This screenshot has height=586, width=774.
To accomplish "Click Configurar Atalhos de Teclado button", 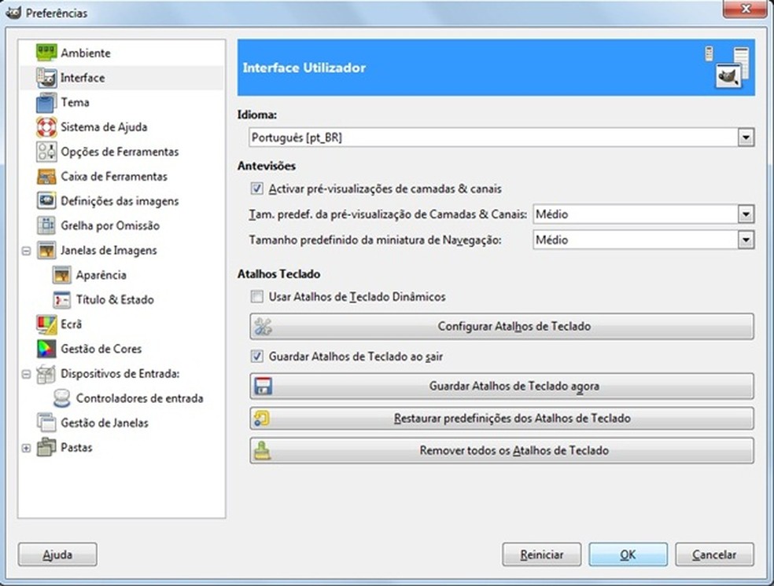I will 502,326.
